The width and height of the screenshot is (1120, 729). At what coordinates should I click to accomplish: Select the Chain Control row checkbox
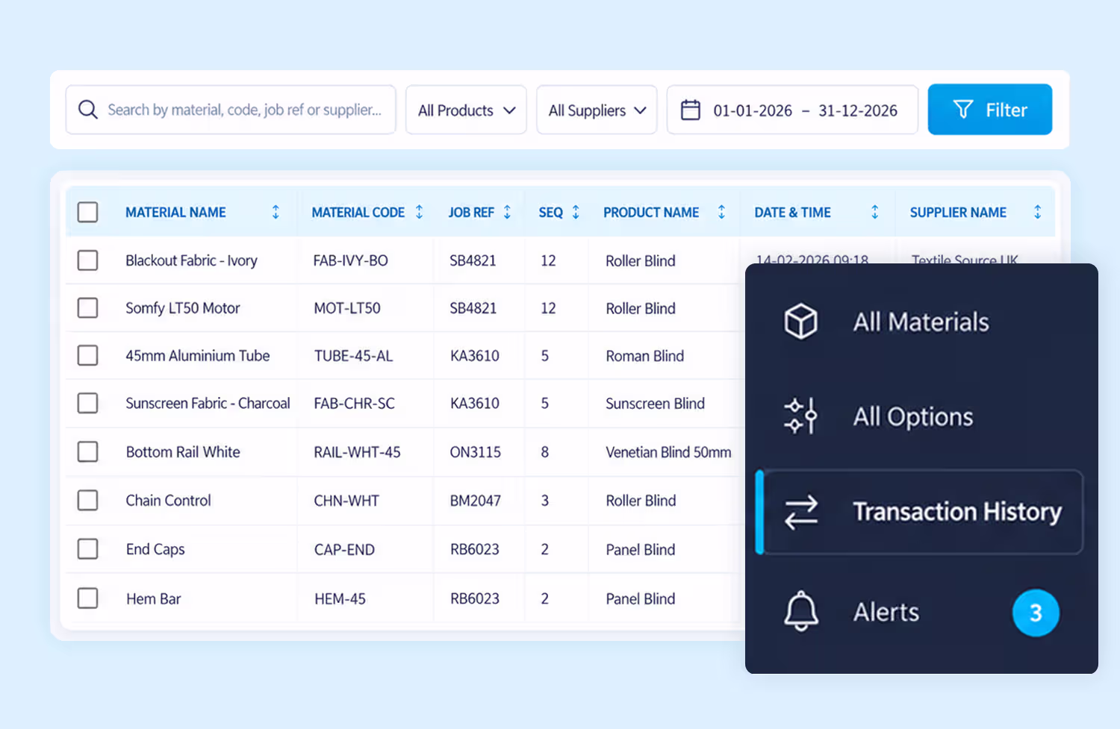(88, 500)
